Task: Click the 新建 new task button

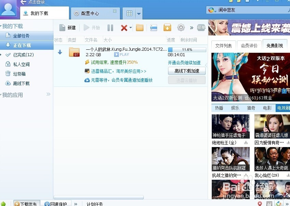Action: click(x=68, y=28)
